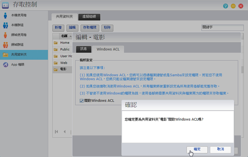This screenshot has width=248, height=157.
Task: Open 網域群組 in sidebar
Action: [24, 45]
